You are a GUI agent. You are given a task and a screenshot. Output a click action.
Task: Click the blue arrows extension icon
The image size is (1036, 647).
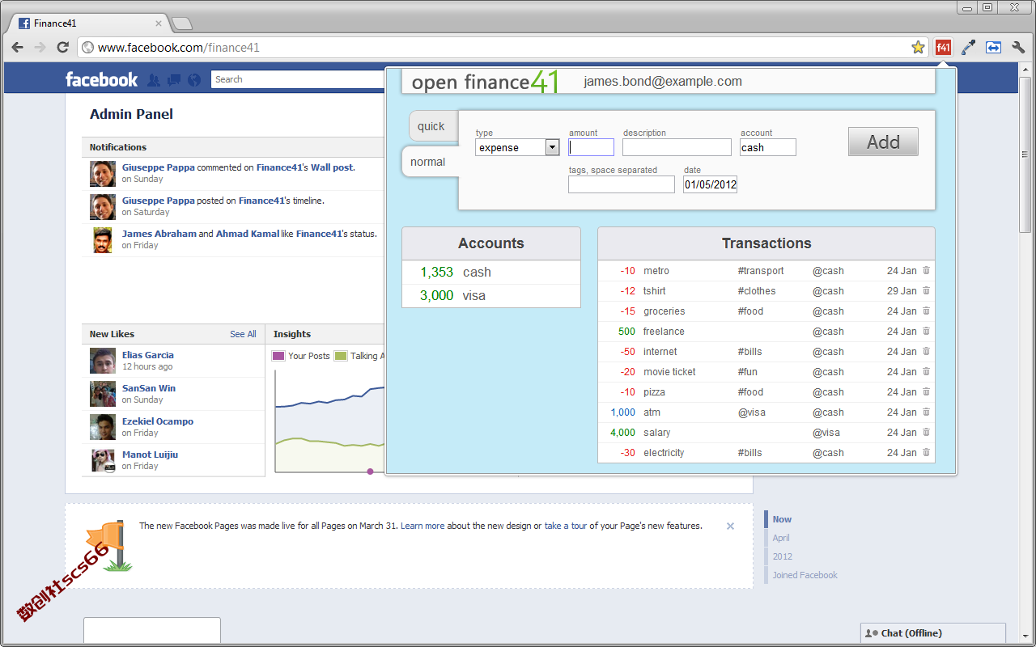[x=993, y=48]
